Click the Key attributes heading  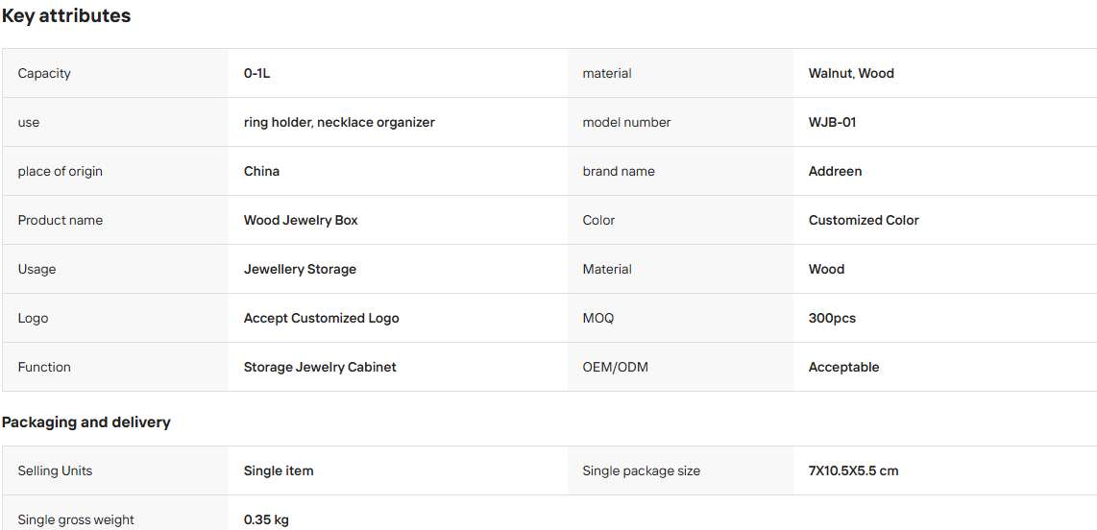click(65, 16)
